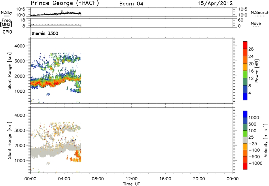Click the "Power [dB]" color bar label
This screenshot has width=269, height=186.
coord(257,71)
